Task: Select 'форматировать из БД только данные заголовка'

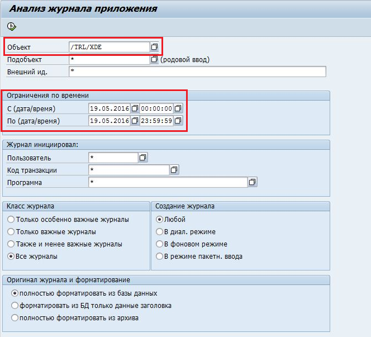Action: coord(15,306)
